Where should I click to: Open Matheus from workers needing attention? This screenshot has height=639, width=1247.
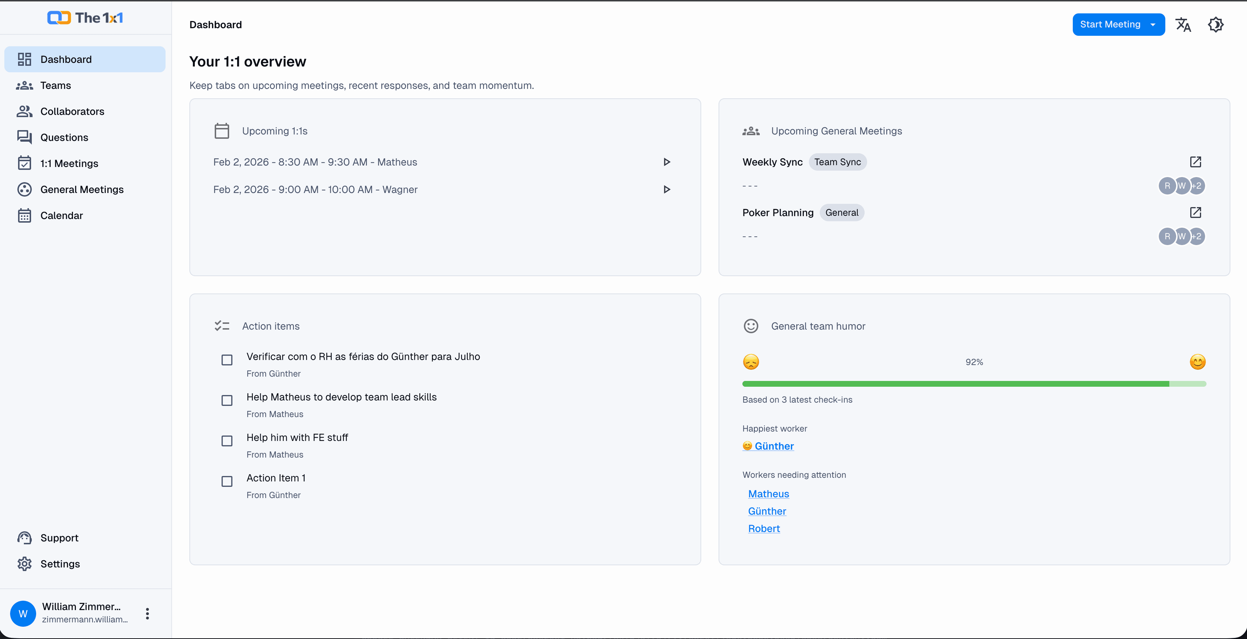pos(768,493)
